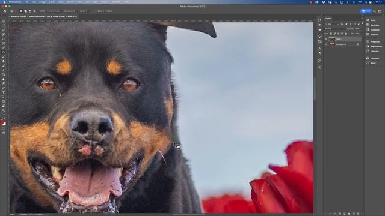This screenshot has height=216, width=385.
Task: Create a new layer from Layers footer
Action: (x=354, y=214)
